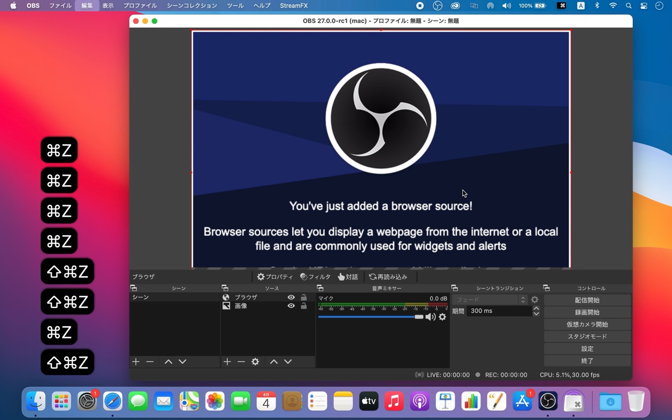This screenshot has height=420, width=672.
Task: Click the browser source preview canvas
Action: [381, 149]
